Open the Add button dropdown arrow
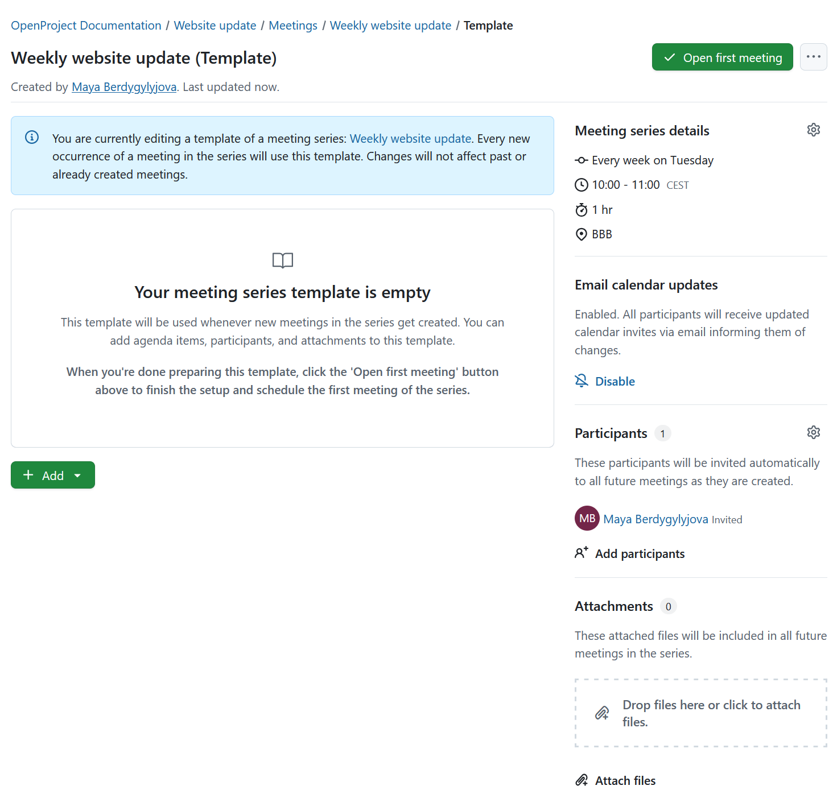Viewport: 837px width, 794px height. coord(78,475)
